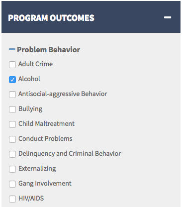Tick the Bullying checkbox
The height and width of the screenshot is (208, 182).
(12, 109)
